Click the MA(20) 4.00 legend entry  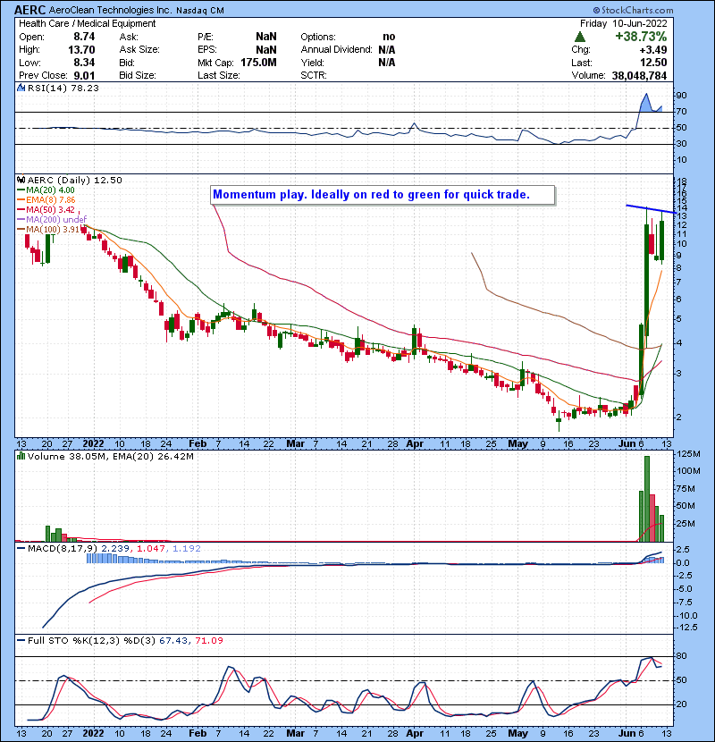pyautogui.click(x=46, y=190)
